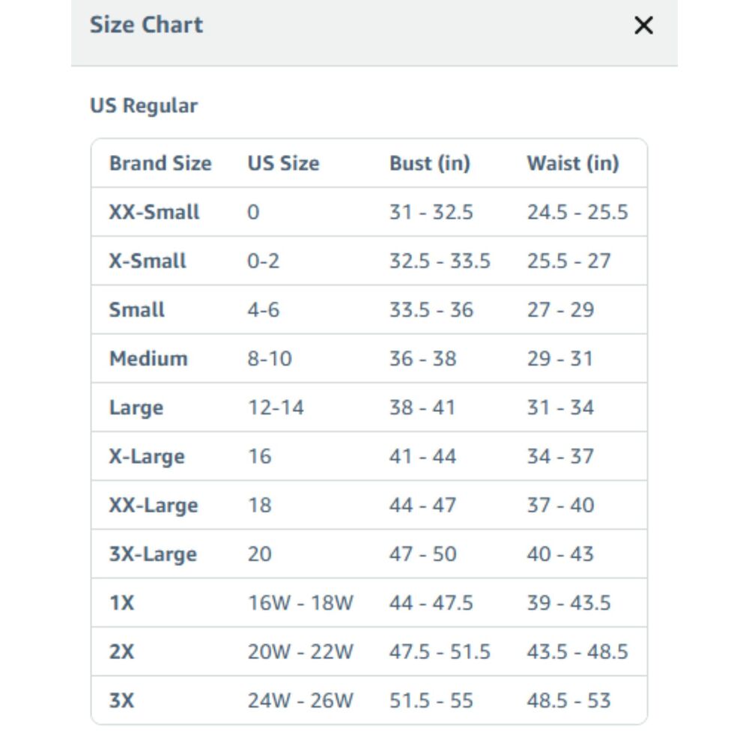
Task: Click the Size Chart title
Action: coord(146,25)
